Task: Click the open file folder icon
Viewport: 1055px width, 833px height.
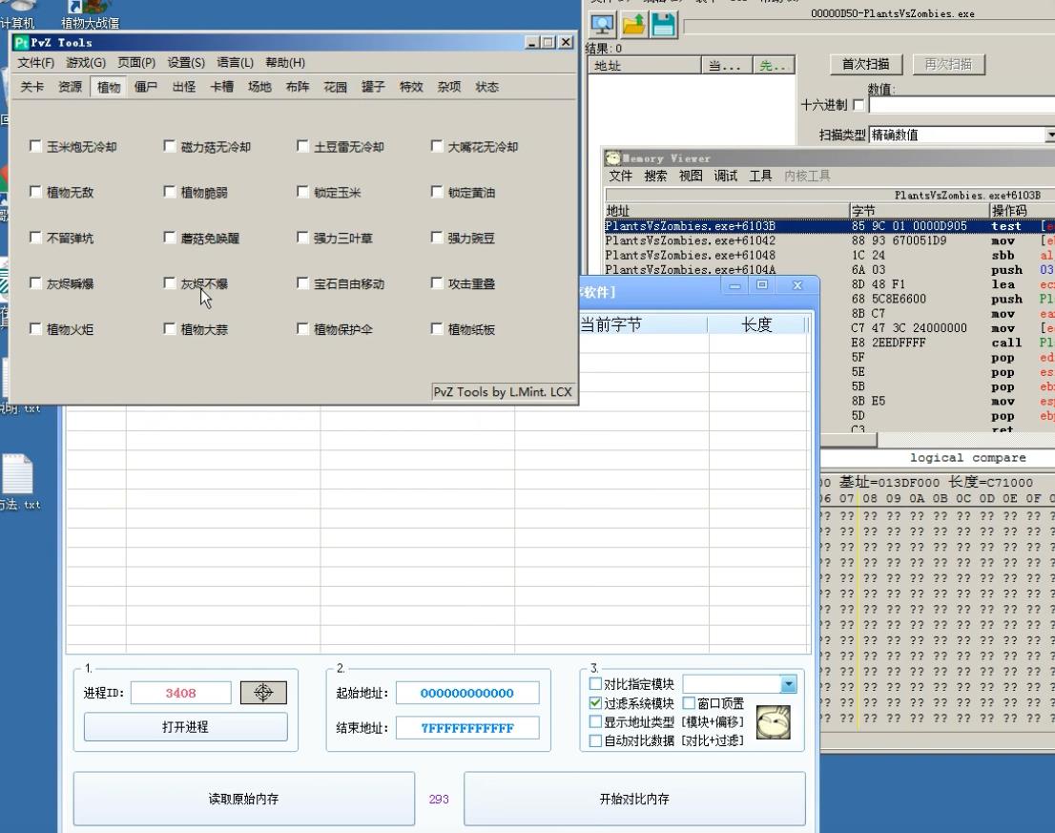Action: point(633,26)
